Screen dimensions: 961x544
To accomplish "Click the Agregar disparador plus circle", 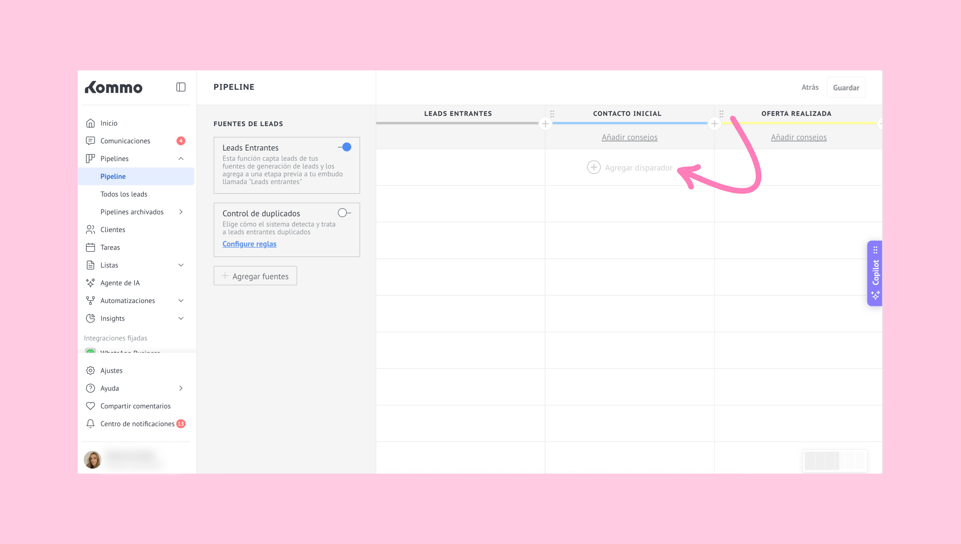I will pos(594,167).
